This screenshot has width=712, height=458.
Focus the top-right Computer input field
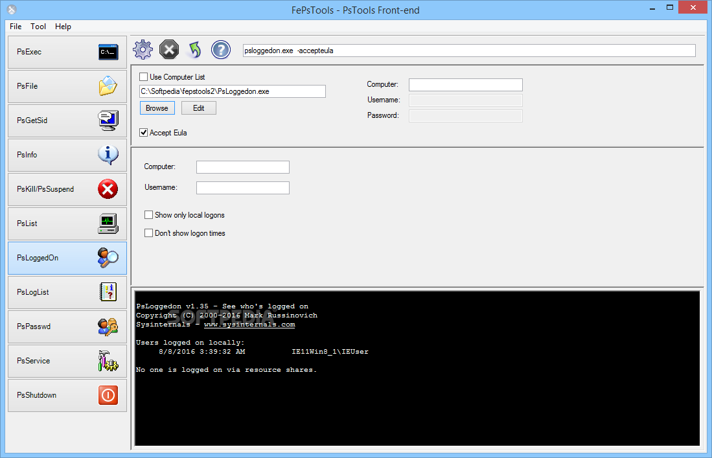point(465,85)
